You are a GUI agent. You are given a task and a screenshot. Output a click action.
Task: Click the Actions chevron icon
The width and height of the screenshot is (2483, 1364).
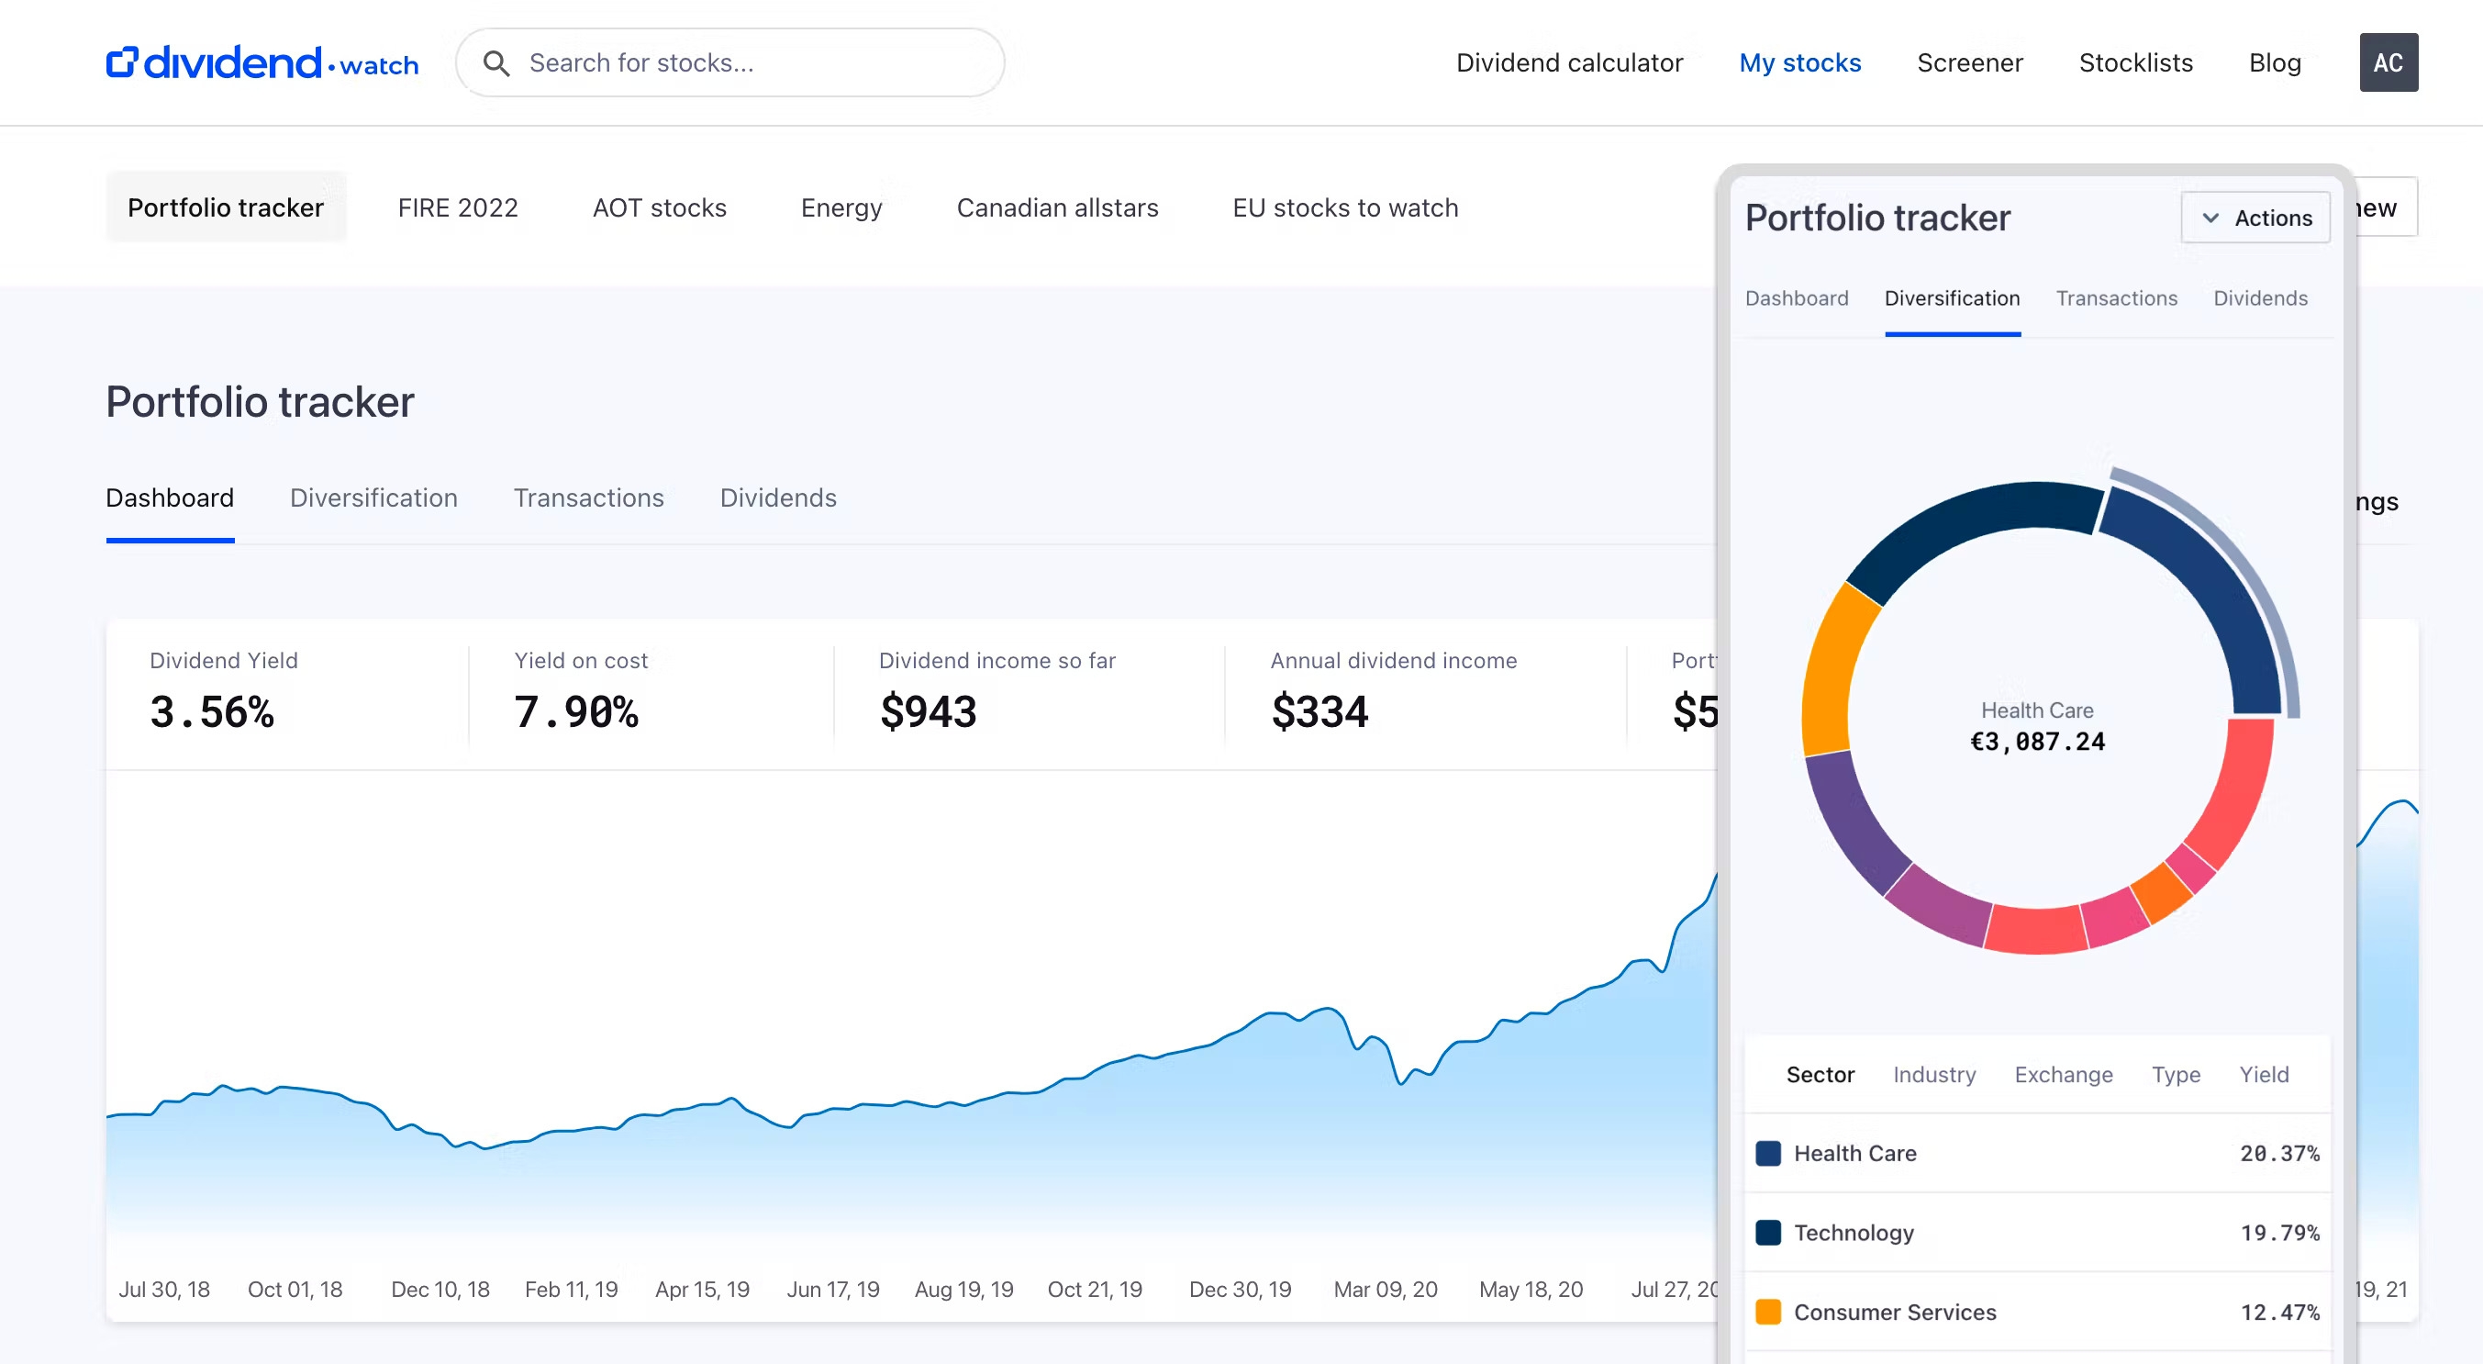pos(2210,218)
